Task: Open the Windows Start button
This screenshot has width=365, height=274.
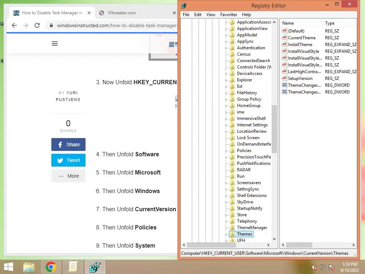Action: (x=9, y=267)
